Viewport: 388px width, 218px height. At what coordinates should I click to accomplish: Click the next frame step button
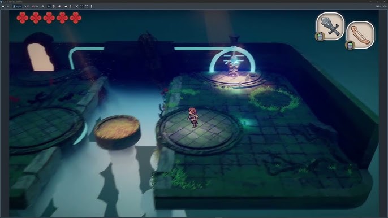tap(8, 6)
